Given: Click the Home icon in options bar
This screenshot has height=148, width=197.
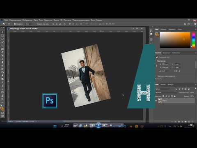Looking at the screenshot, I should click(x=4, y=24).
